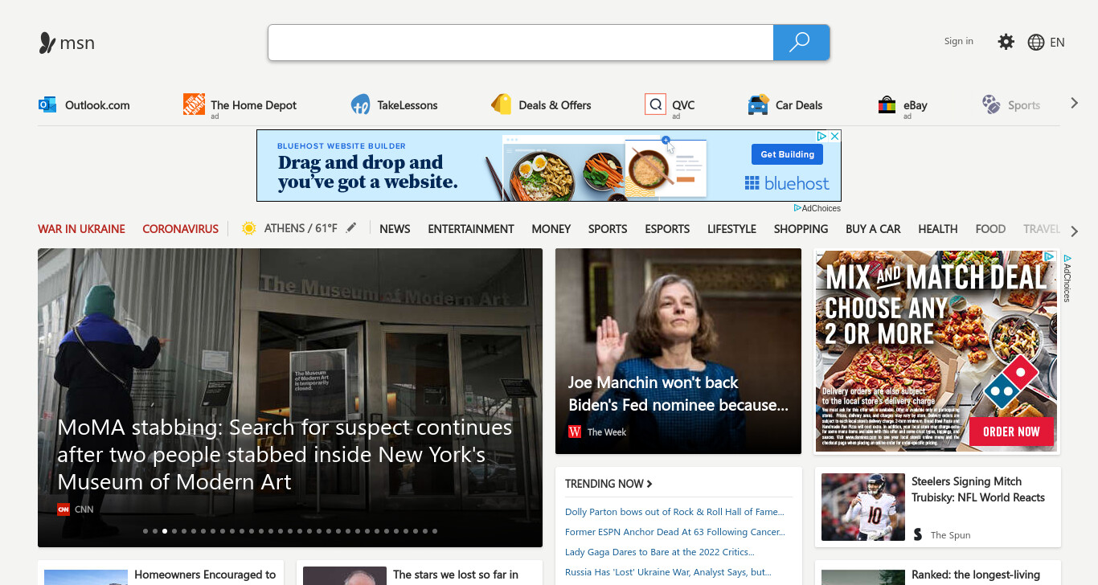Open Dolly Parton trending link
The width and height of the screenshot is (1098, 585).
tap(674, 512)
